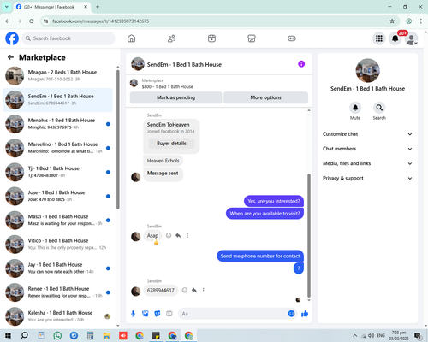The image size is (428, 342).
Task: Toggle conversation information purple icon
Action: coord(301,64)
